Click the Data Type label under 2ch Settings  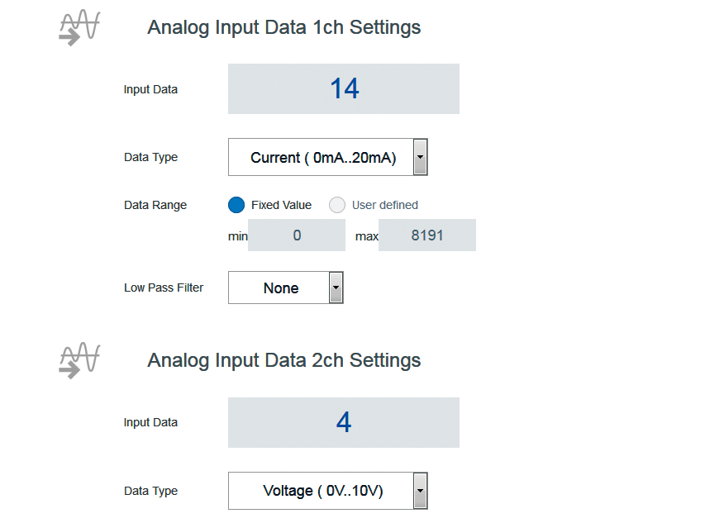pyautogui.click(x=150, y=491)
